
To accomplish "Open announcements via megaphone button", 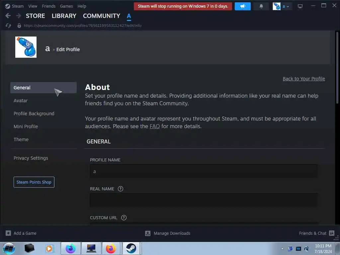I will [x=243, y=6].
